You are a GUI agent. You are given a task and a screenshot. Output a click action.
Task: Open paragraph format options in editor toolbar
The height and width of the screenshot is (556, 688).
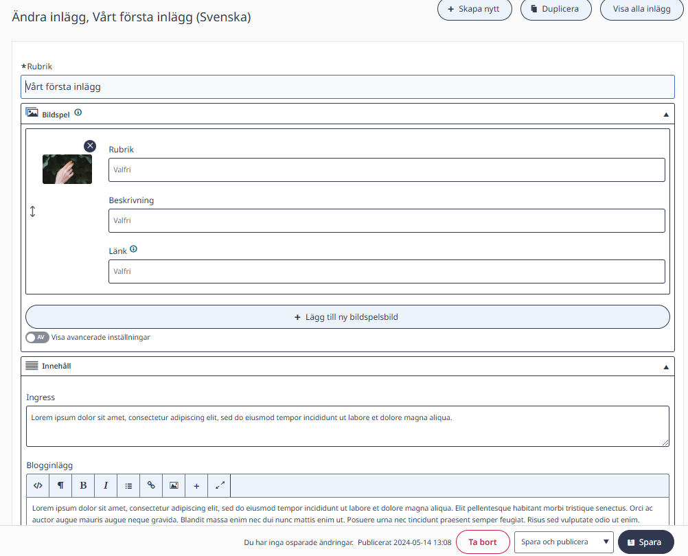click(60, 485)
